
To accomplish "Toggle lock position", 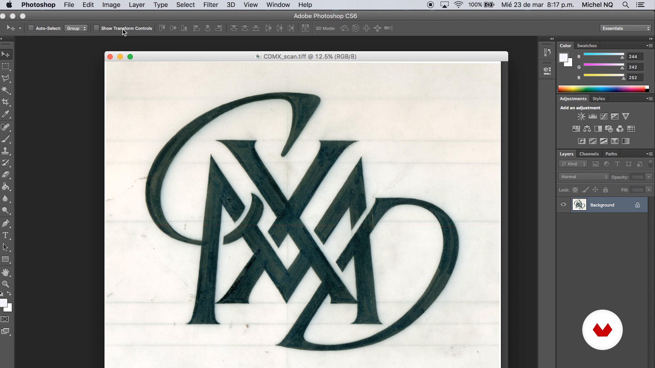I will coord(595,190).
